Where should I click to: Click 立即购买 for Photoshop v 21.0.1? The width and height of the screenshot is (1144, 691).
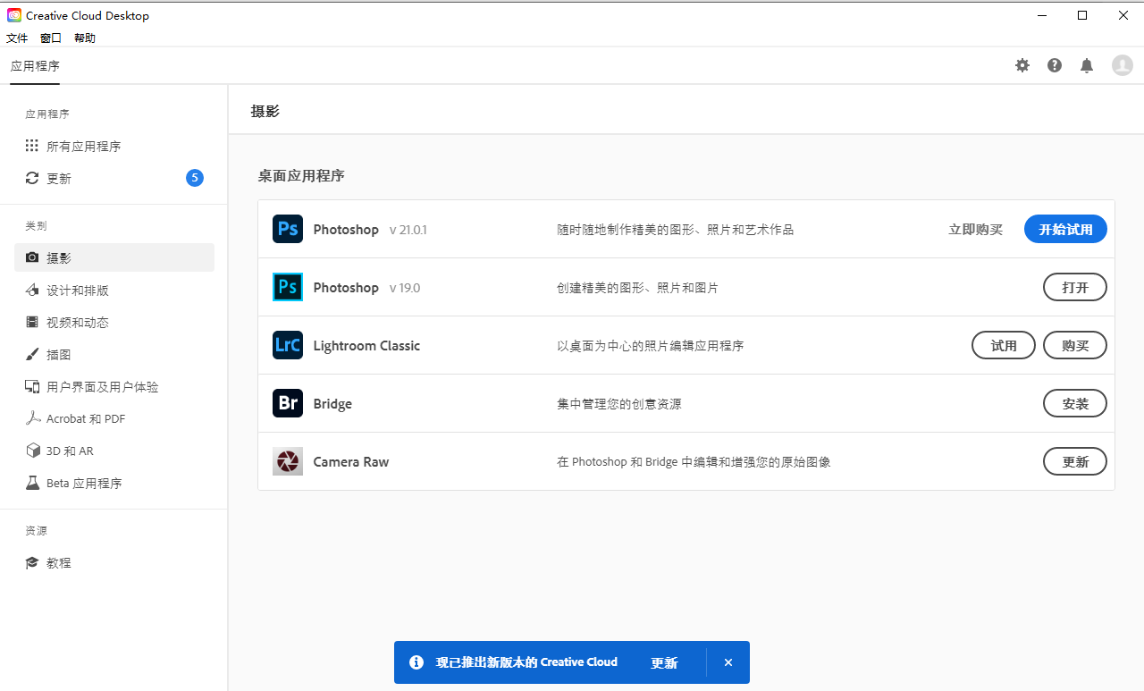(x=975, y=230)
